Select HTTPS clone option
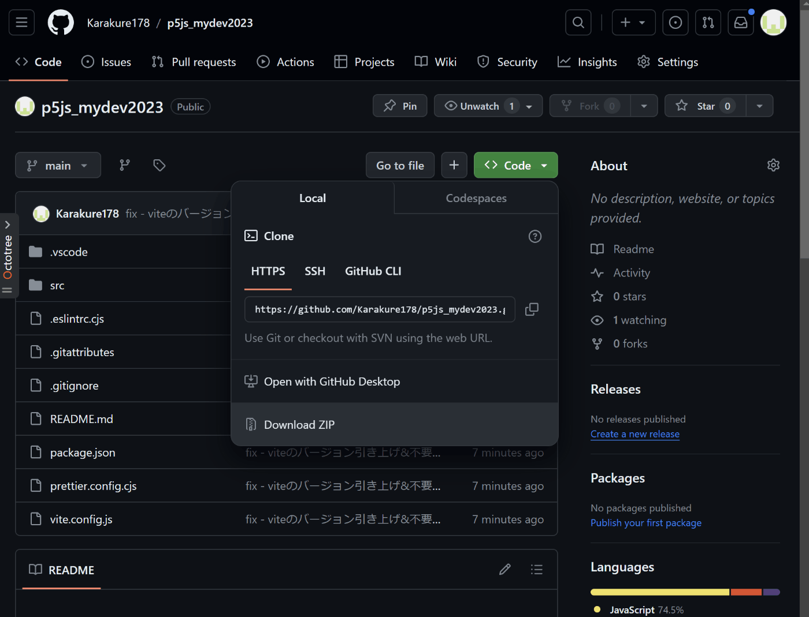This screenshot has width=809, height=617. pos(268,271)
